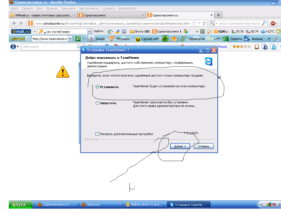Click the ukrsot Customized Web Search field
This screenshot has width=281, height=210.
[239, 24]
